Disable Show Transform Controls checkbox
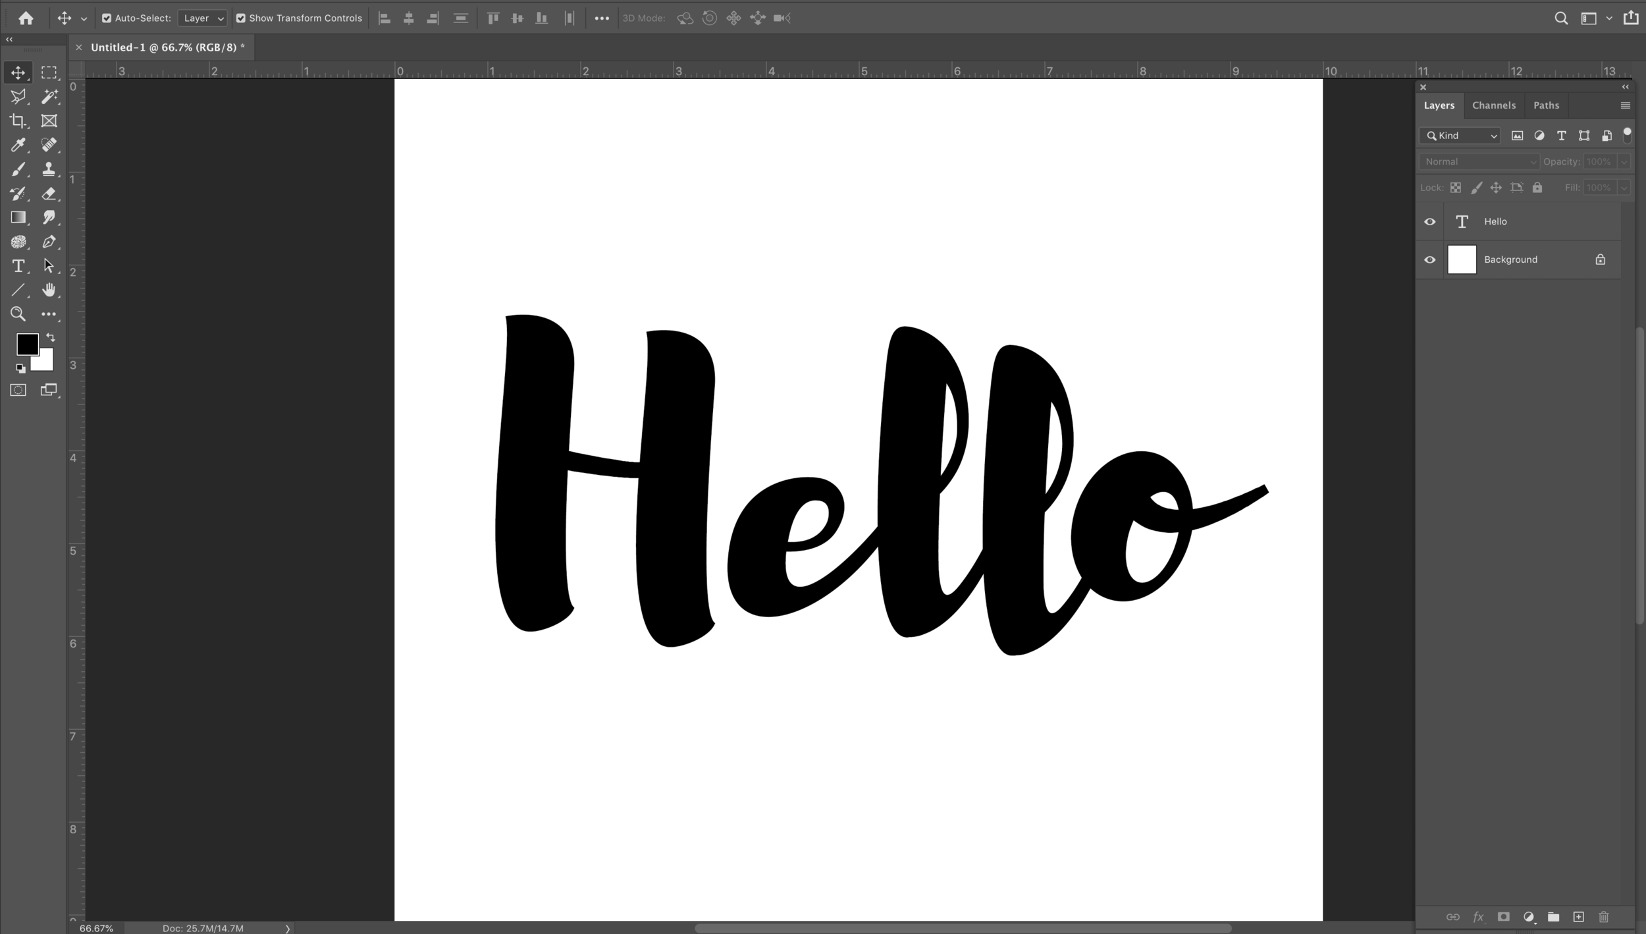This screenshot has width=1646, height=934. click(x=241, y=18)
